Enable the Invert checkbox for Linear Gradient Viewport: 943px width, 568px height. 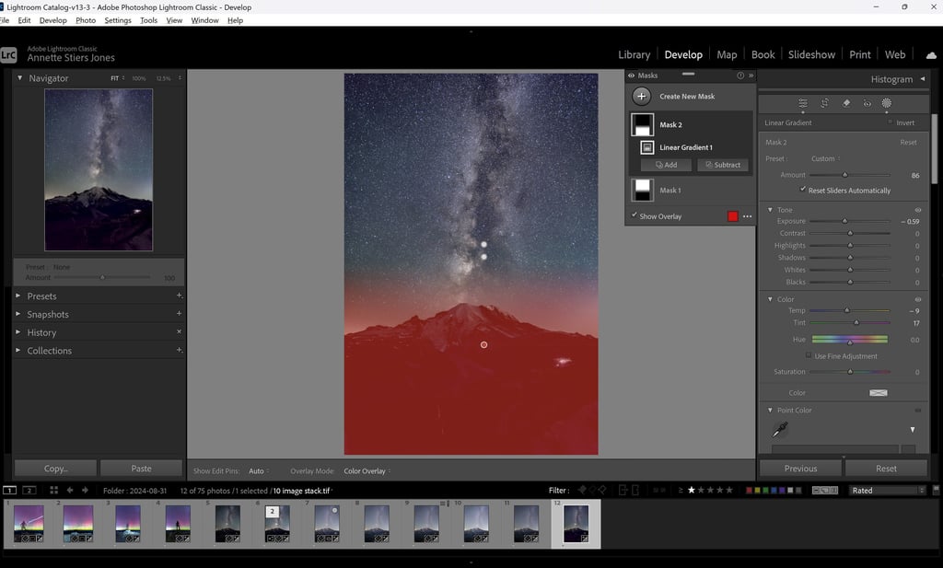coord(891,122)
